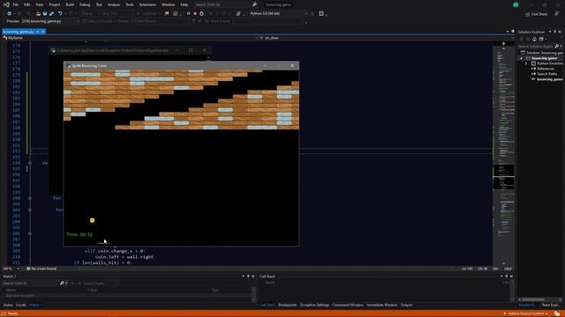Pause debugging with Break All icon

pyautogui.click(x=188, y=14)
